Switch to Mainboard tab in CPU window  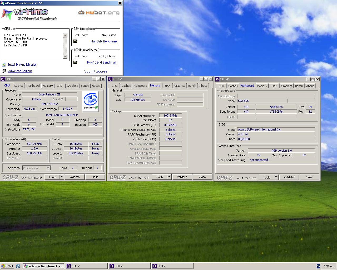tap(33, 86)
